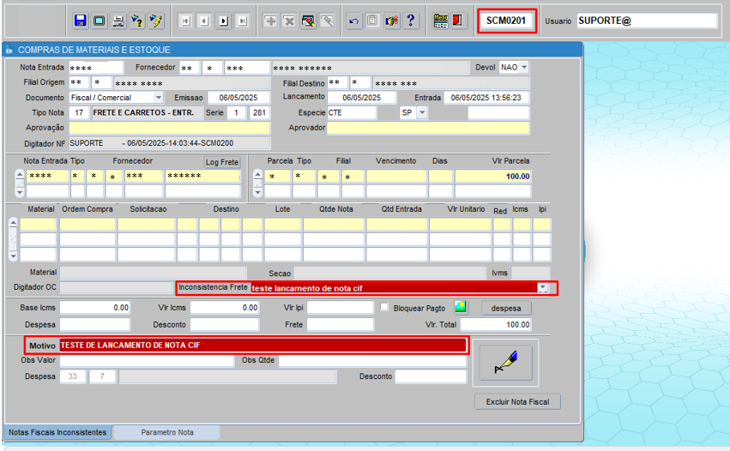730x451 pixels.
Task: Open the Documento Fiscal / Comercial dropdown
Action: [x=158, y=98]
